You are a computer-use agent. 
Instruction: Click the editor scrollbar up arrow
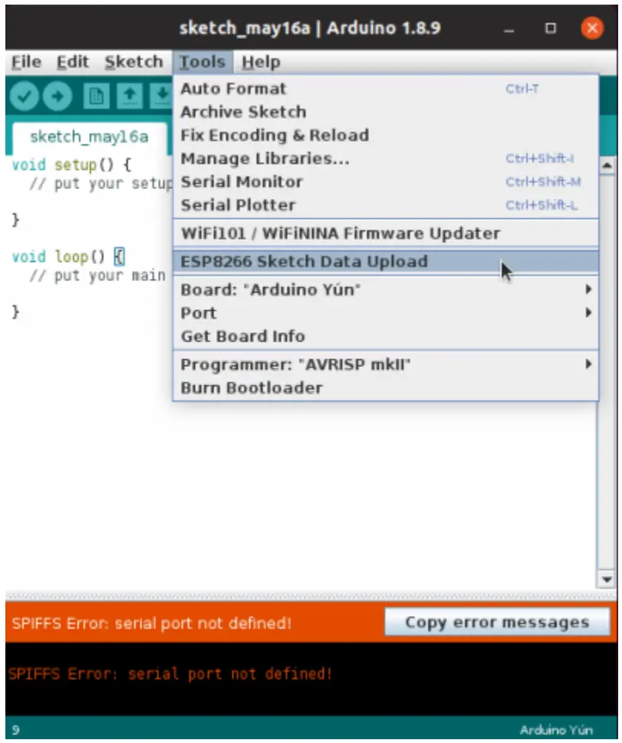point(607,166)
